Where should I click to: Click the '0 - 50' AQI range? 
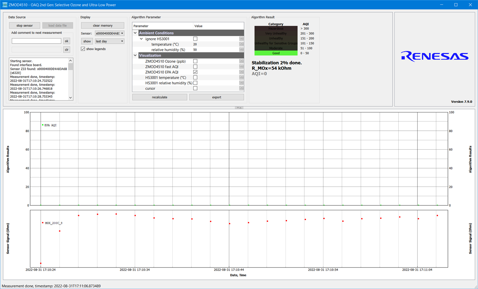[305, 53]
